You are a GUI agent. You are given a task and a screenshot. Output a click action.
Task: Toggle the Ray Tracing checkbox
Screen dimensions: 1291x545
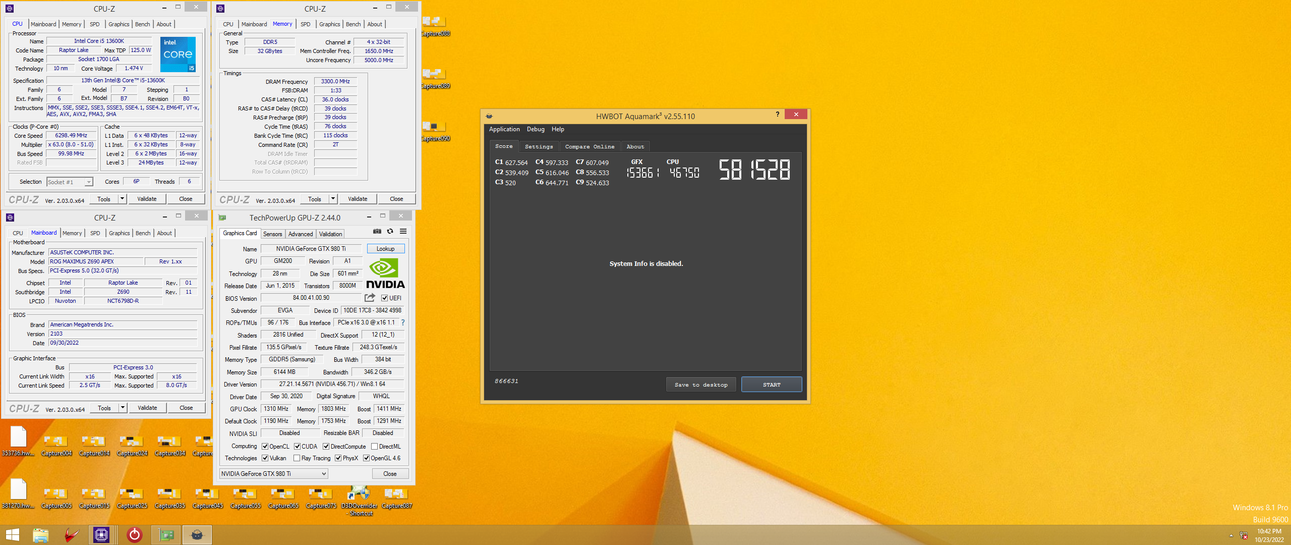coord(297,458)
